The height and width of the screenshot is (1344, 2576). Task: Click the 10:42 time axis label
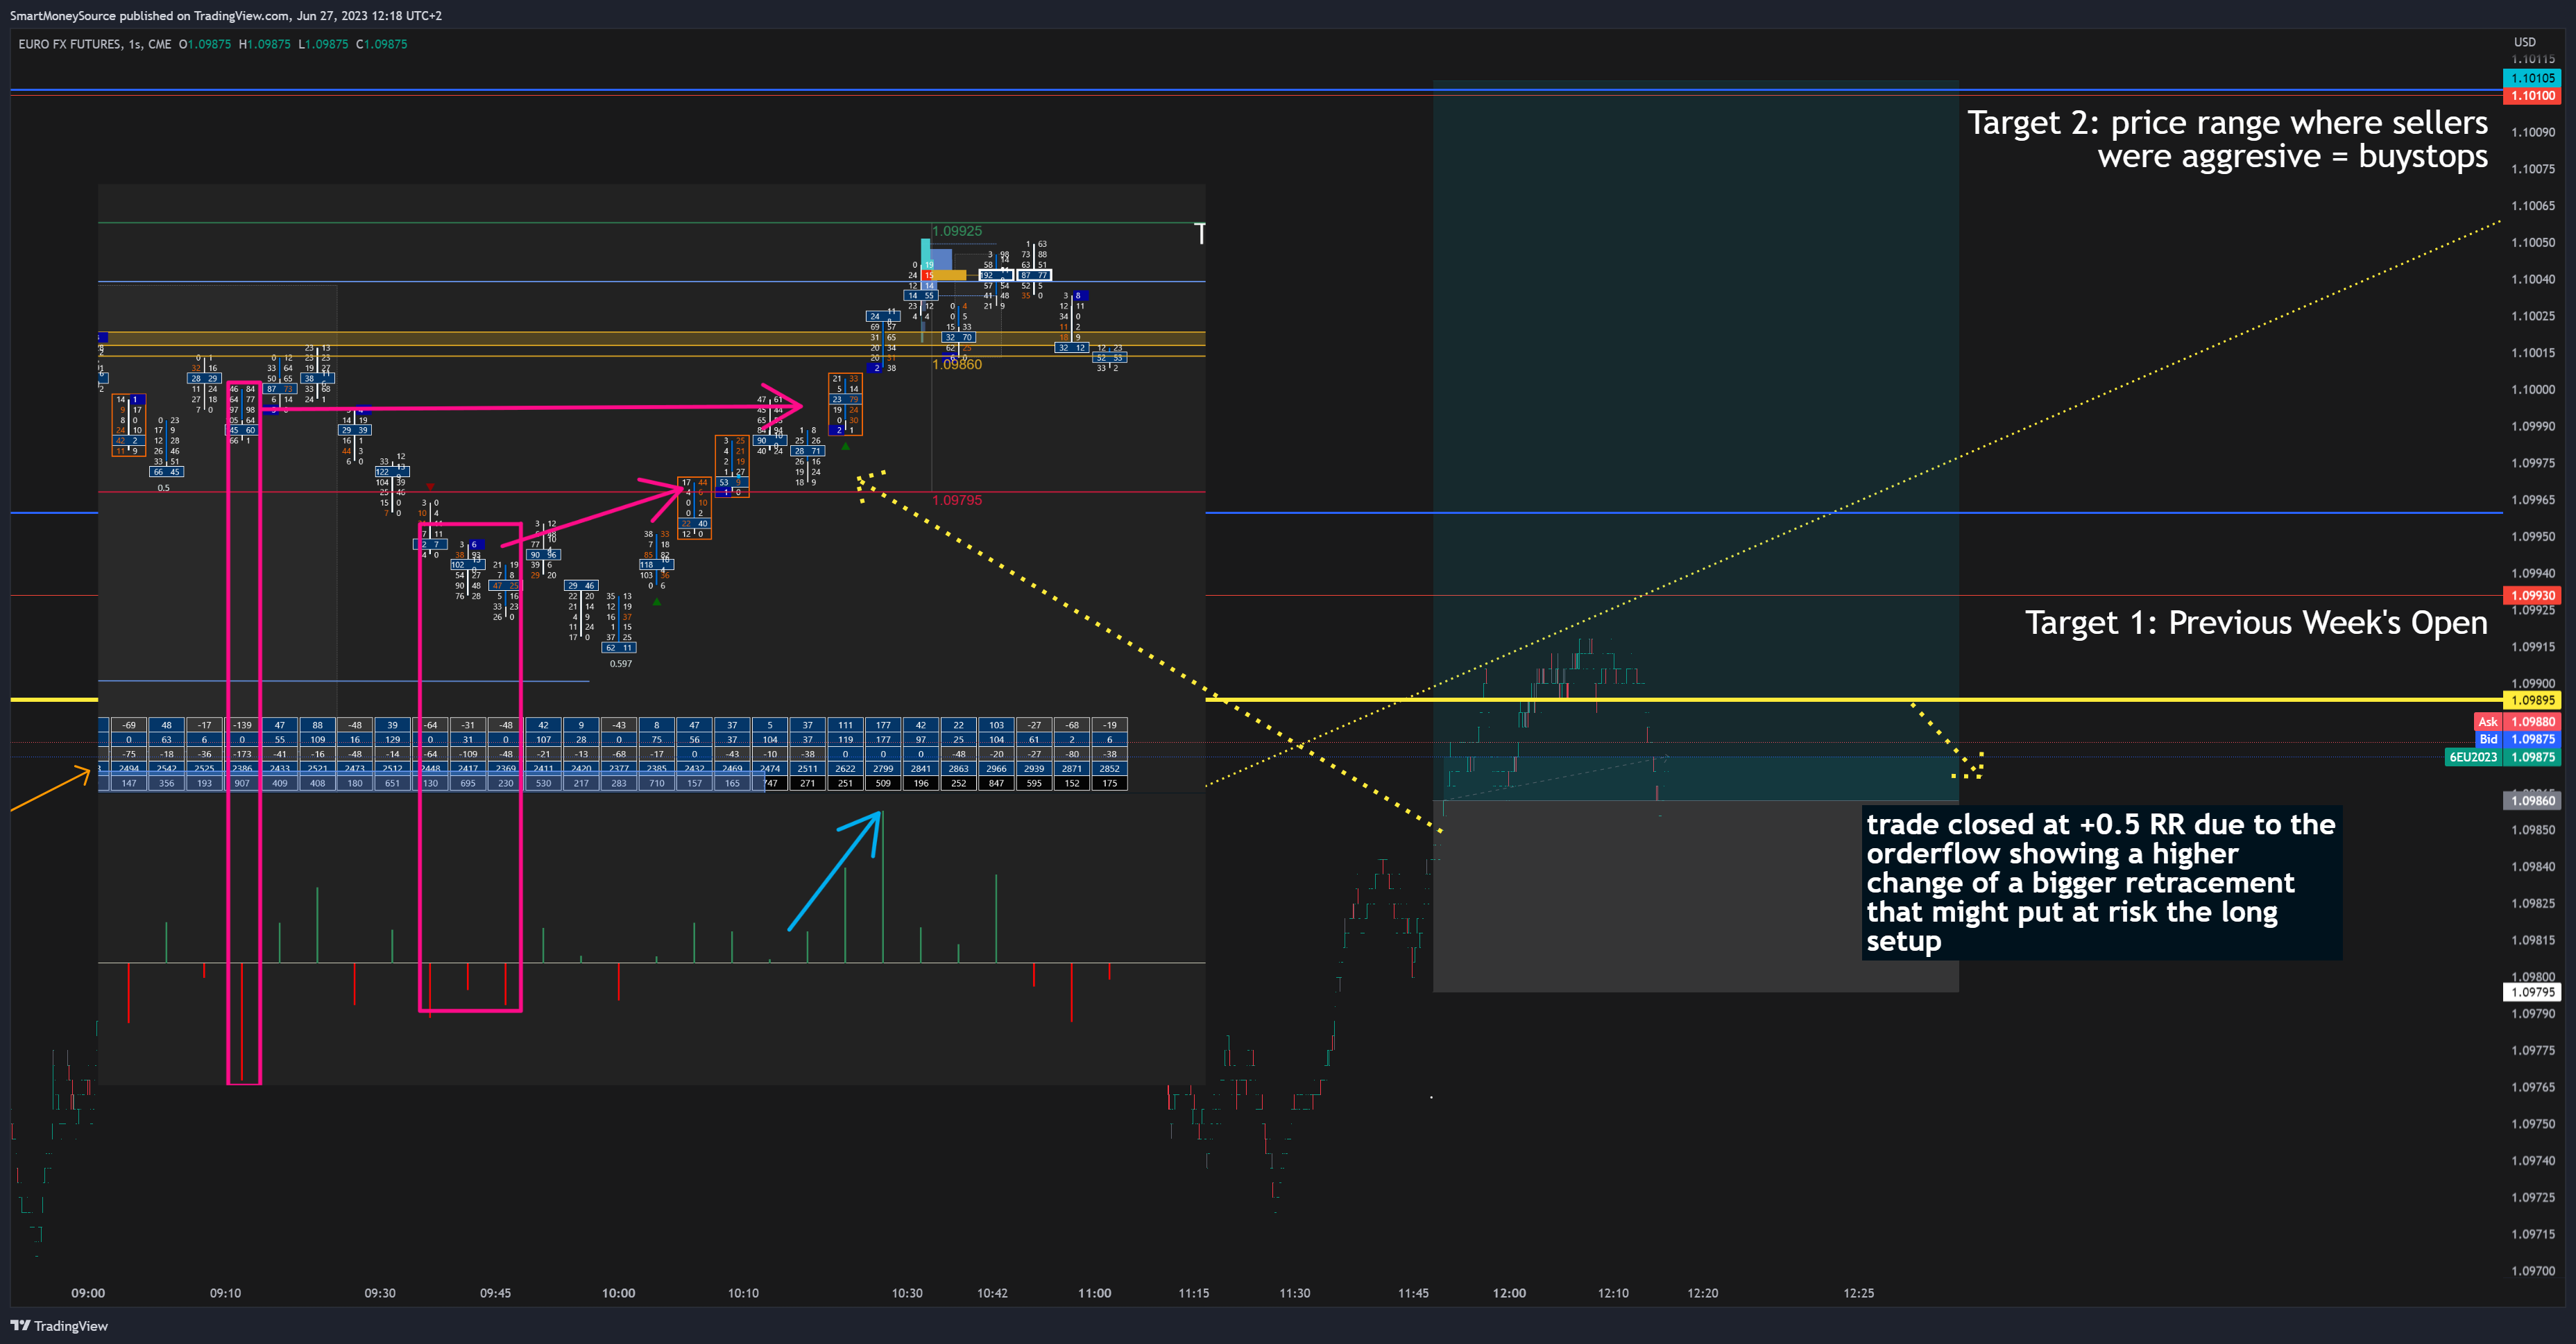pyautogui.click(x=992, y=1293)
